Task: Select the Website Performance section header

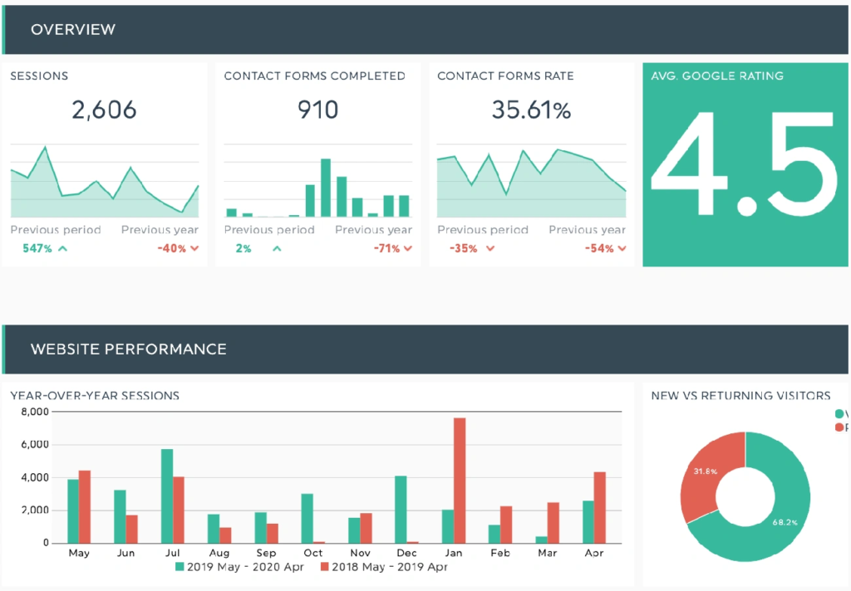Action: 128,349
